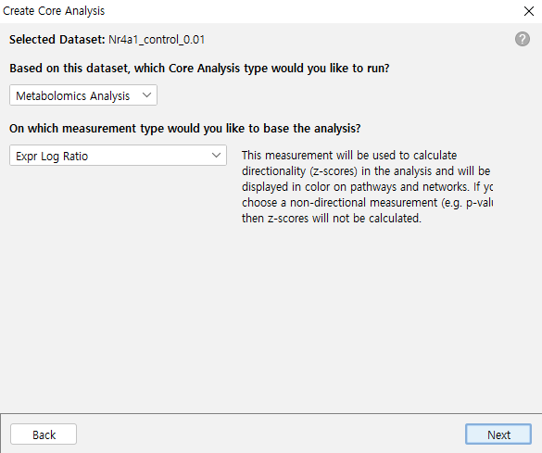This screenshot has width=542, height=453.
Task: Expand the chevron beside Metabolomics Analysis
Action: pos(147,95)
